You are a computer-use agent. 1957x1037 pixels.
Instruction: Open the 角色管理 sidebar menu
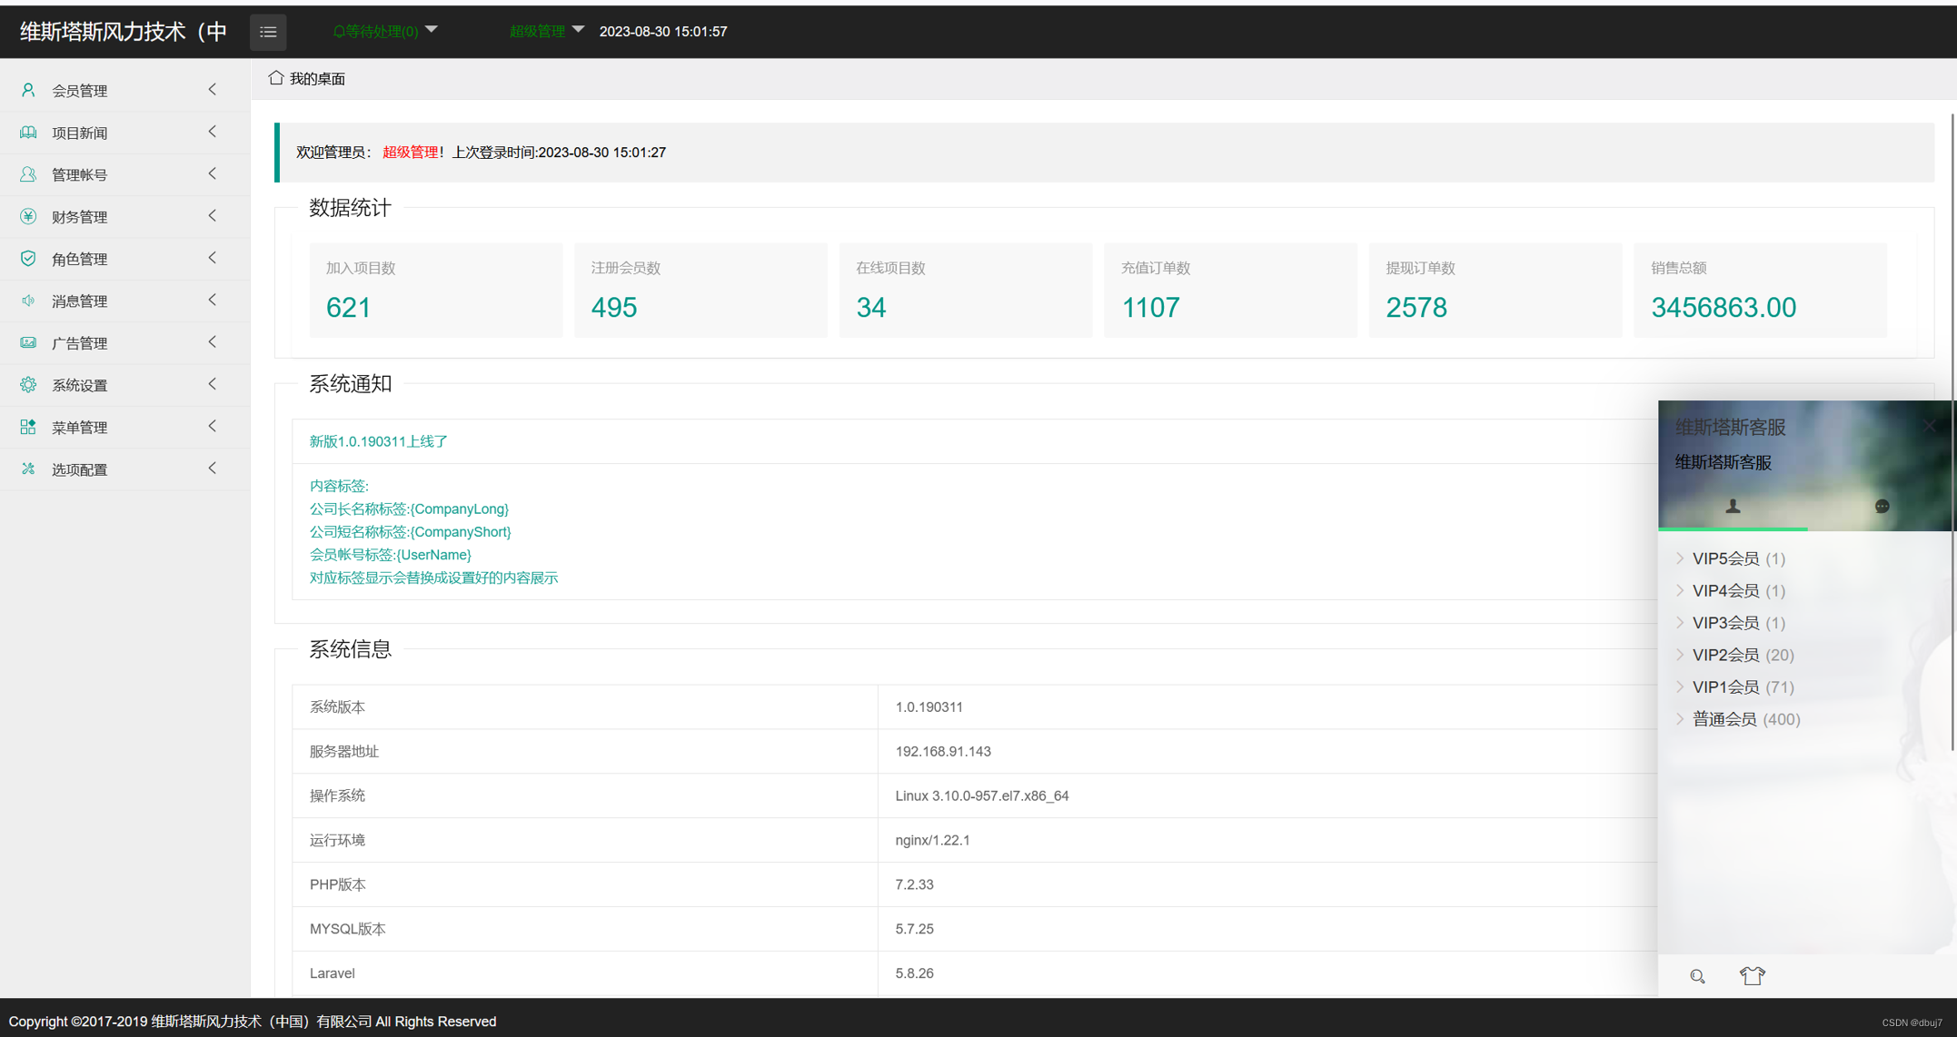coord(80,259)
